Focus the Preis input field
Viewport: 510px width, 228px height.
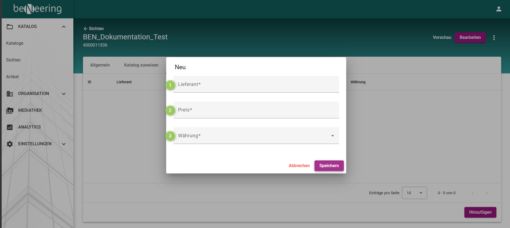click(256, 110)
